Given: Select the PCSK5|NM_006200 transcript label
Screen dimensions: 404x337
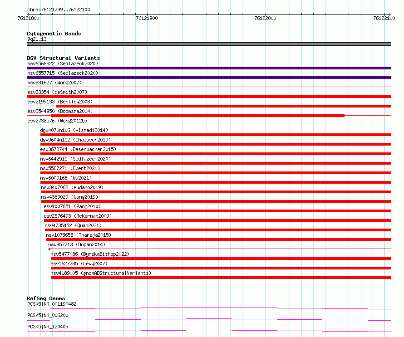Looking at the screenshot, I should point(48,315).
